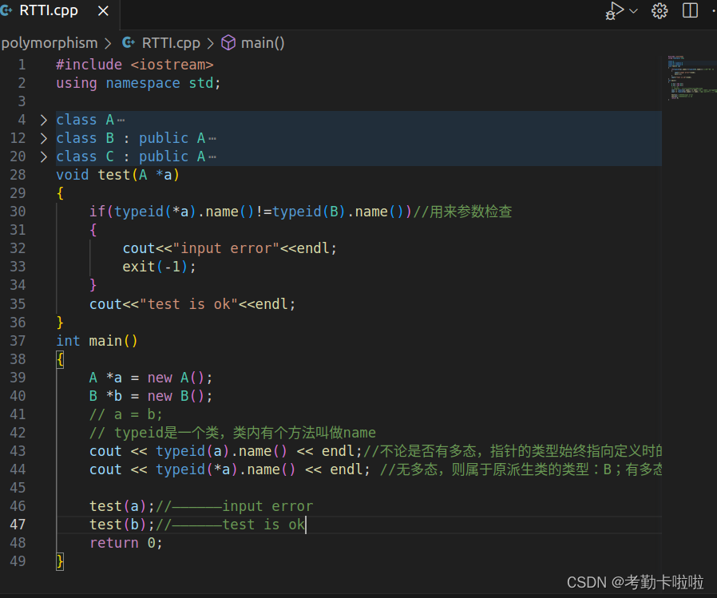This screenshot has width=717, height=598.
Task: Click the bug icon next to the run button
Action: click(x=610, y=14)
